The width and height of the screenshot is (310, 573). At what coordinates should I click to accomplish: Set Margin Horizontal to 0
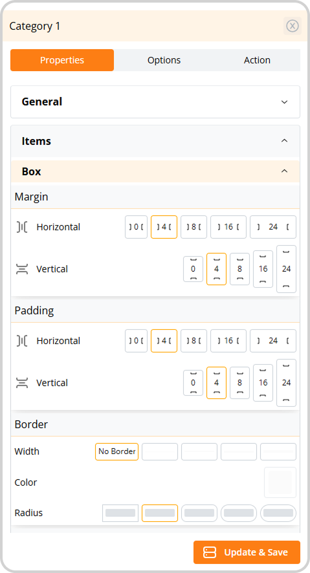[x=136, y=227]
